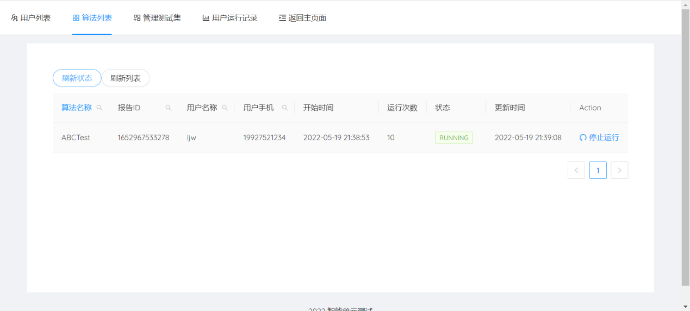Click search icon in 用户手机 column header
690x311 pixels.
285,108
